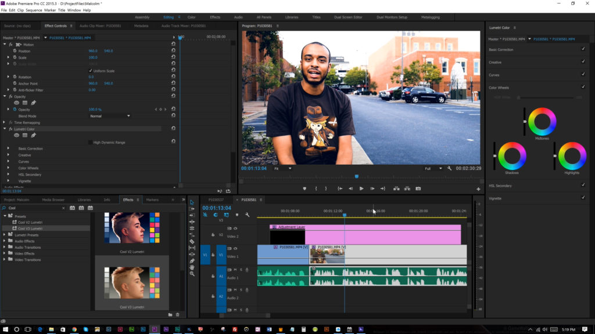This screenshot has width=595, height=334.
Task: Click the Lift button in Program monitor
Action: (x=396, y=188)
